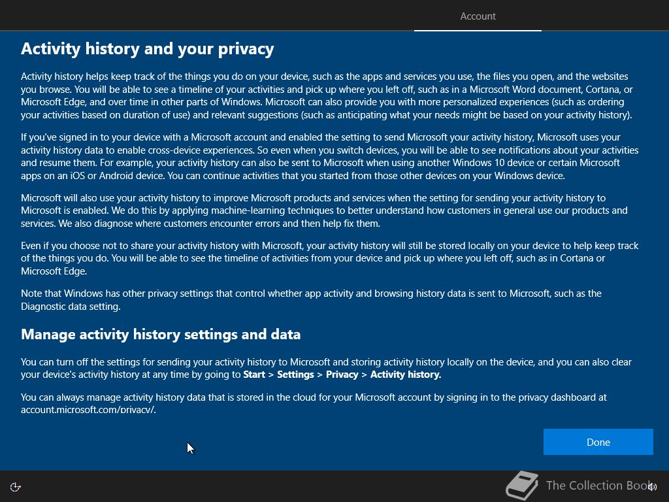Image resolution: width=669 pixels, height=502 pixels.
Task: Click the heading "Manage activity history settings and data"
Action: coord(161,334)
